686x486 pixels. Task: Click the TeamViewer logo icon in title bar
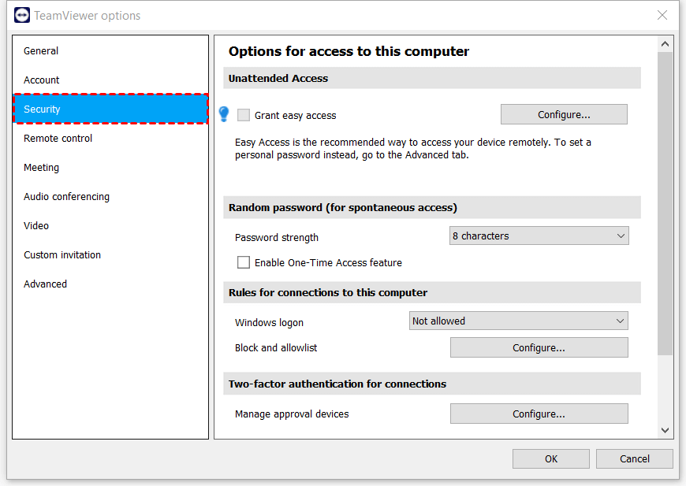21,15
